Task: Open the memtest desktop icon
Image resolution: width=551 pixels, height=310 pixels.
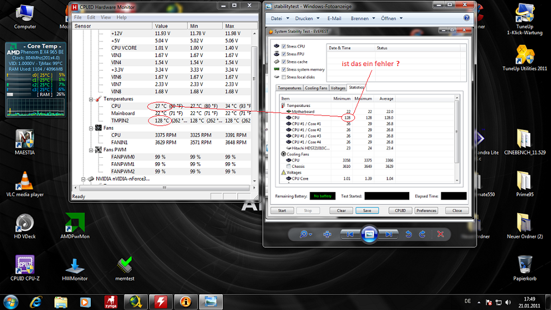Action: point(125,269)
